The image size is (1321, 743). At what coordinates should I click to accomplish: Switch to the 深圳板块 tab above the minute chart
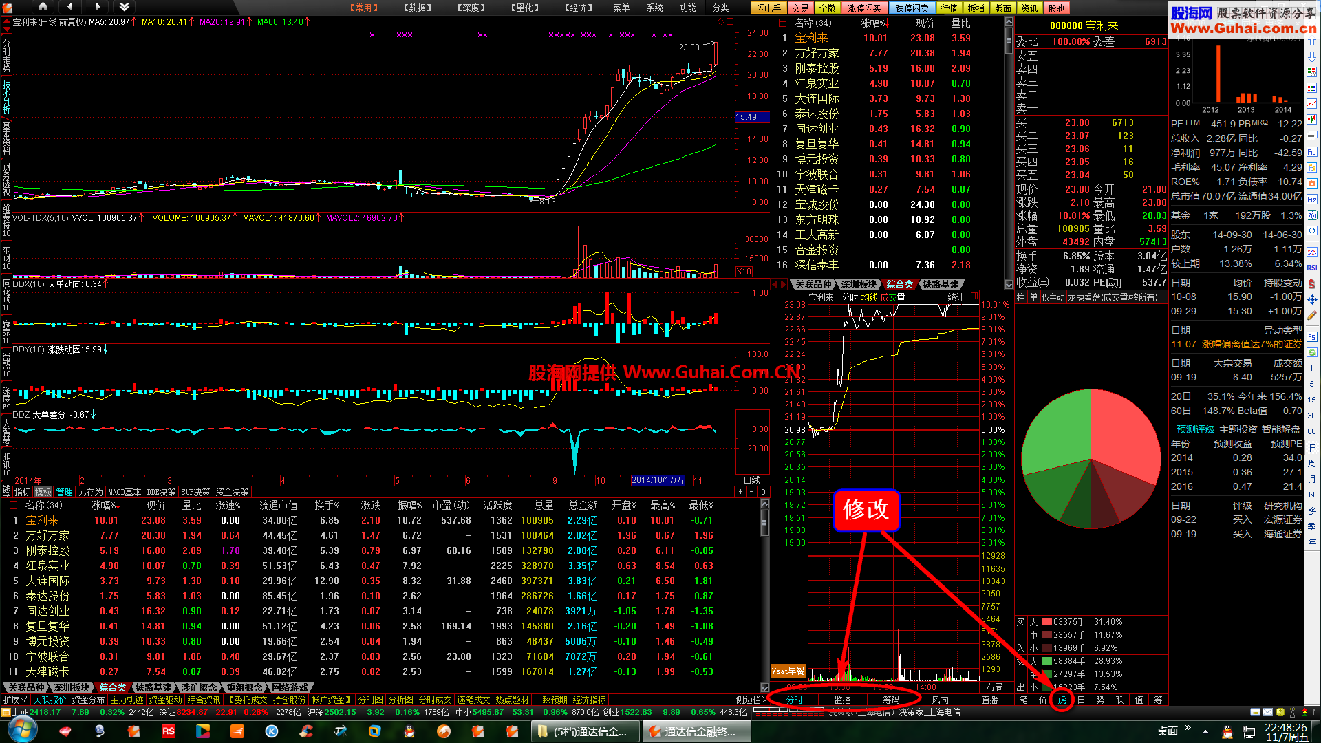(858, 284)
